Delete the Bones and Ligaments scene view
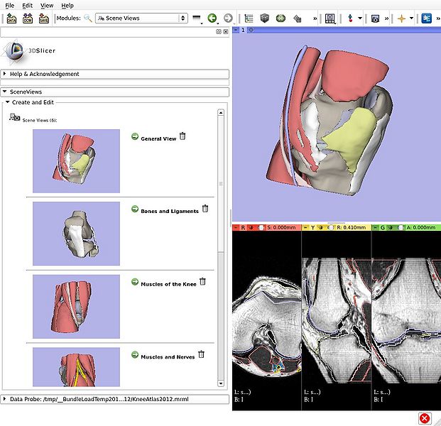This screenshot has height=426, width=441. tap(205, 209)
